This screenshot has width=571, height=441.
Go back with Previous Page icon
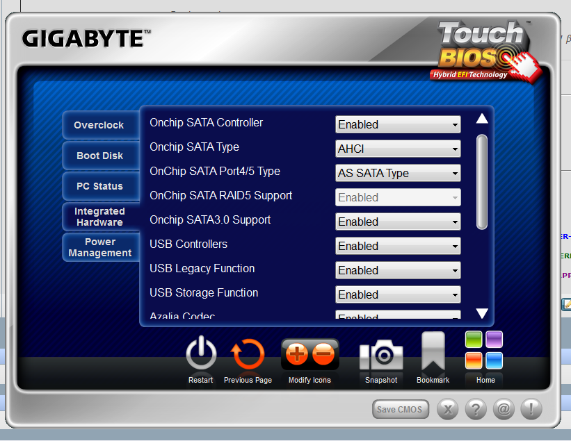248,354
